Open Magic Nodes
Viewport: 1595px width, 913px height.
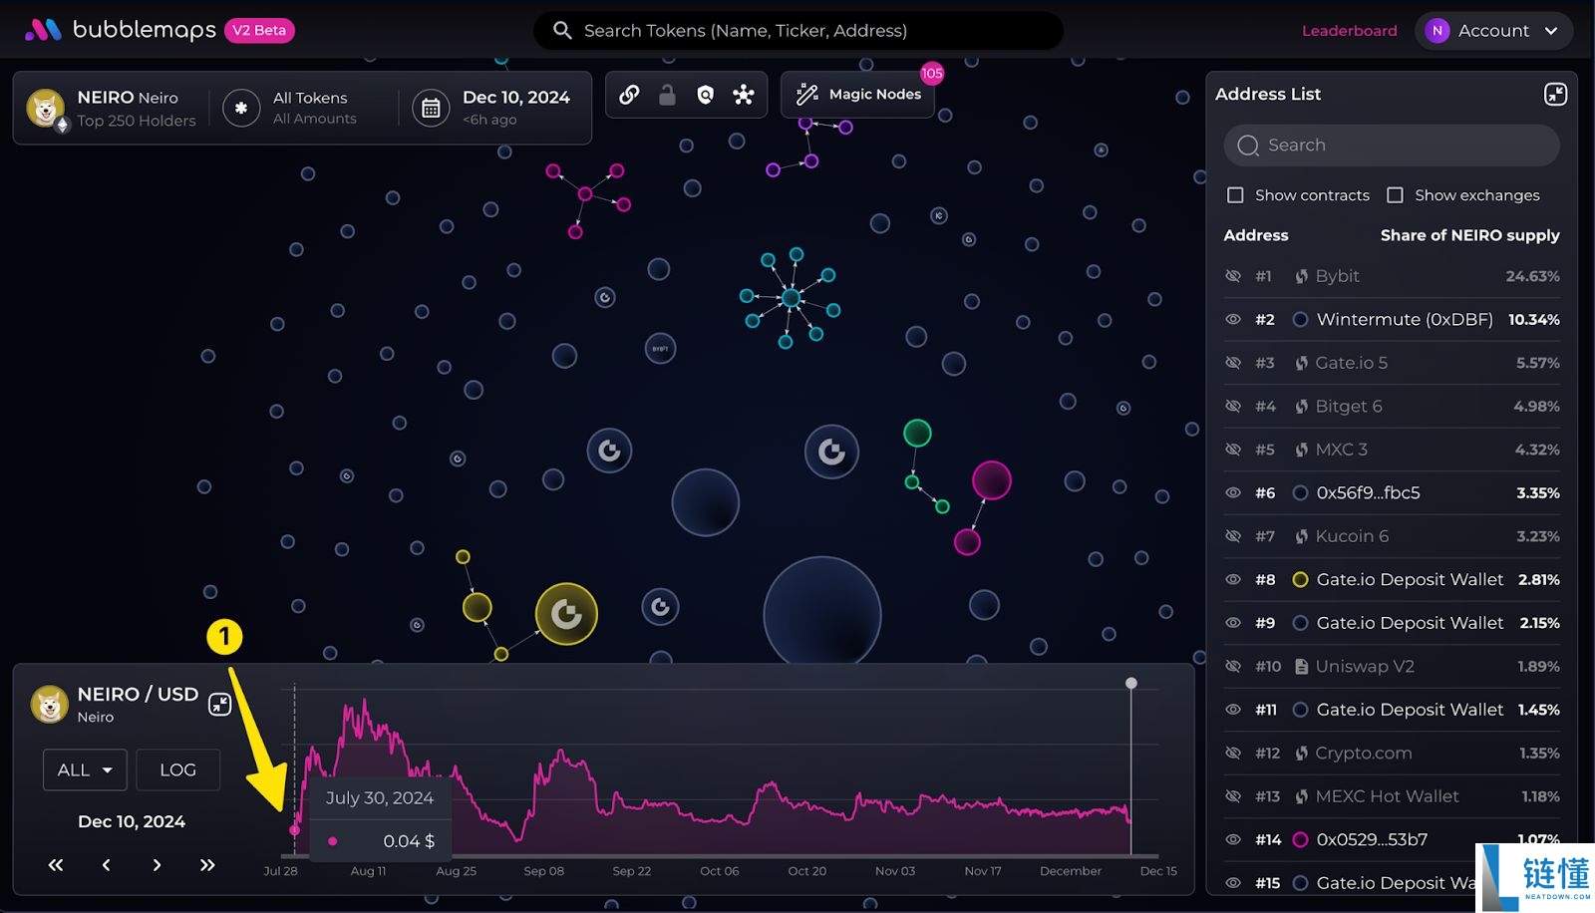(857, 95)
